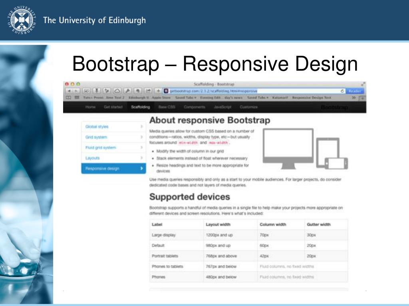This screenshot has height=306, width=409.
Task: Open iCloud Tabs cloud icon
Action: [117, 91]
